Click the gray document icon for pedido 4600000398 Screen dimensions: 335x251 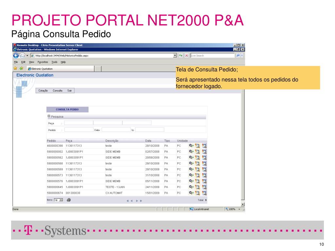204,146
